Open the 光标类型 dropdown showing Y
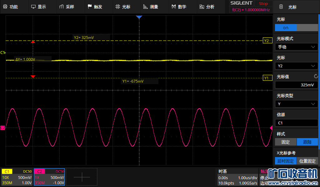The width and height of the screenshot is (320, 187). coord(296,104)
